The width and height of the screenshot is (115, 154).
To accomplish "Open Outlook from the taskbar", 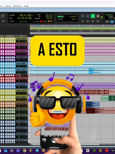I will pos(6,151).
